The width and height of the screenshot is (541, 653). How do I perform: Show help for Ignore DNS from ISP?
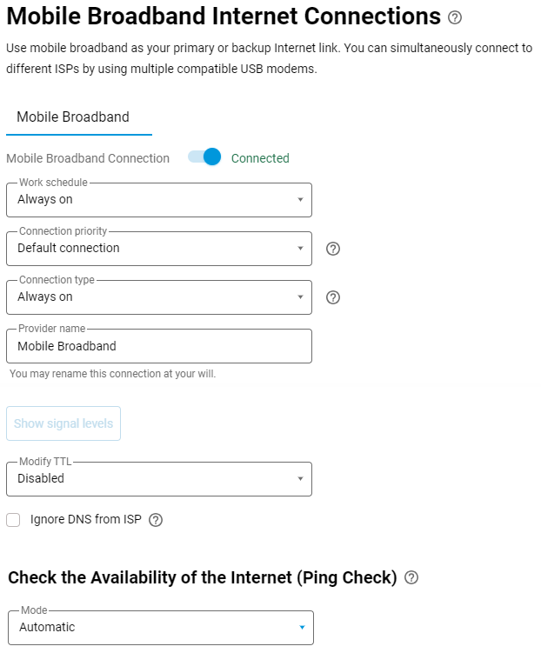[156, 520]
